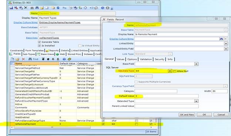Toggle the Supports Multiple Currencies checkbox

pyautogui.click(x=136, y=82)
